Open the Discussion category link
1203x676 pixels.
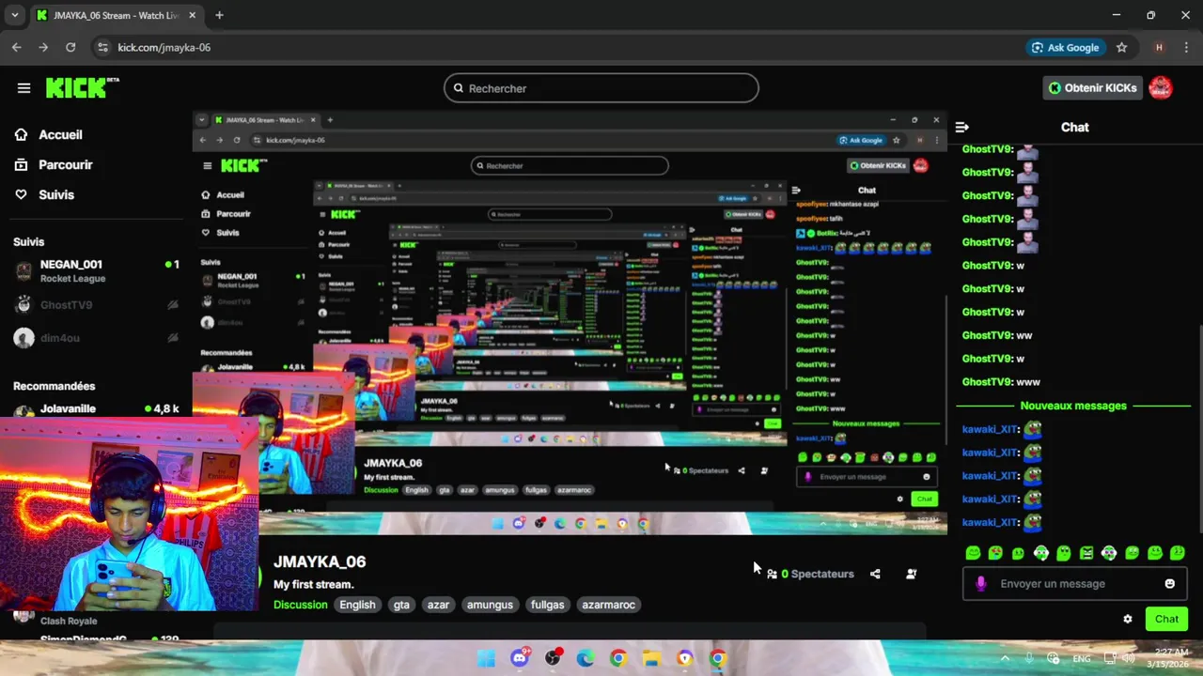[x=301, y=605]
